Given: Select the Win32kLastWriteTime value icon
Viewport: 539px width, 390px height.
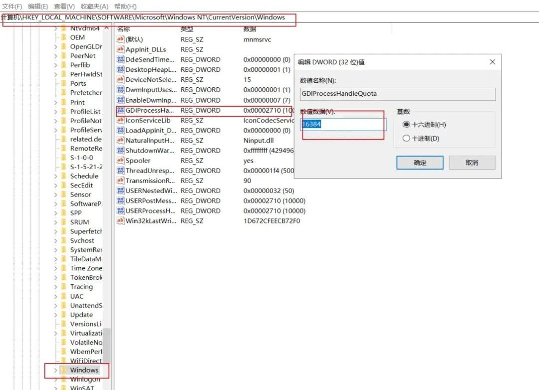Looking at the screenshot, I should point(120,220).
